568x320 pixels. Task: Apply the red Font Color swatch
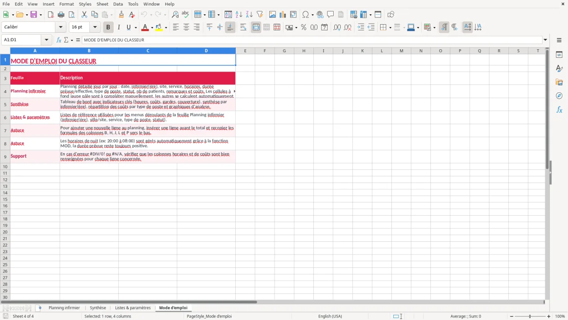click(x=145, y=27)
